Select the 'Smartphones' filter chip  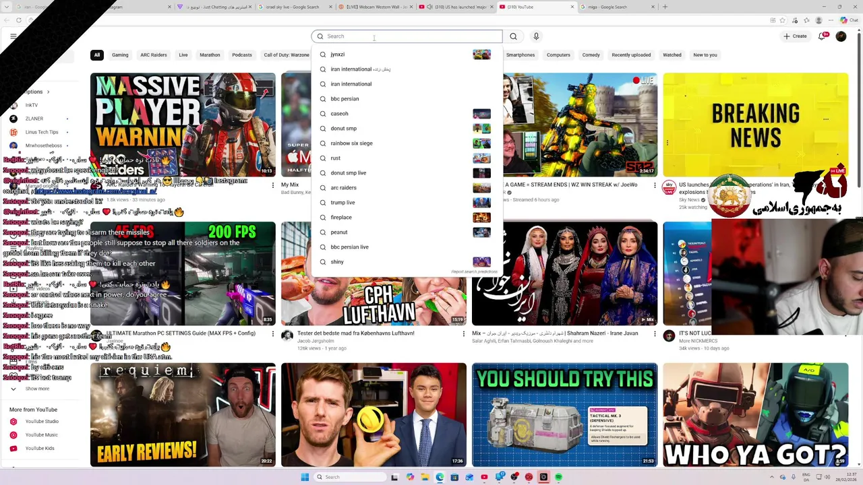[520, 55]
